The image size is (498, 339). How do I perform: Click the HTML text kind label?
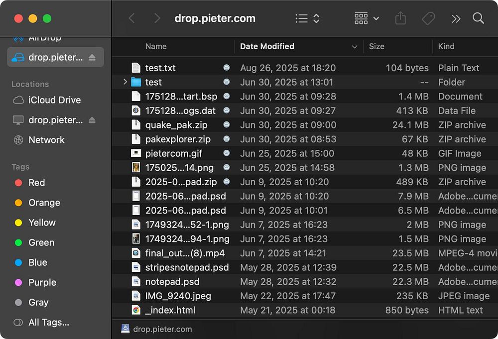(460, 310)
